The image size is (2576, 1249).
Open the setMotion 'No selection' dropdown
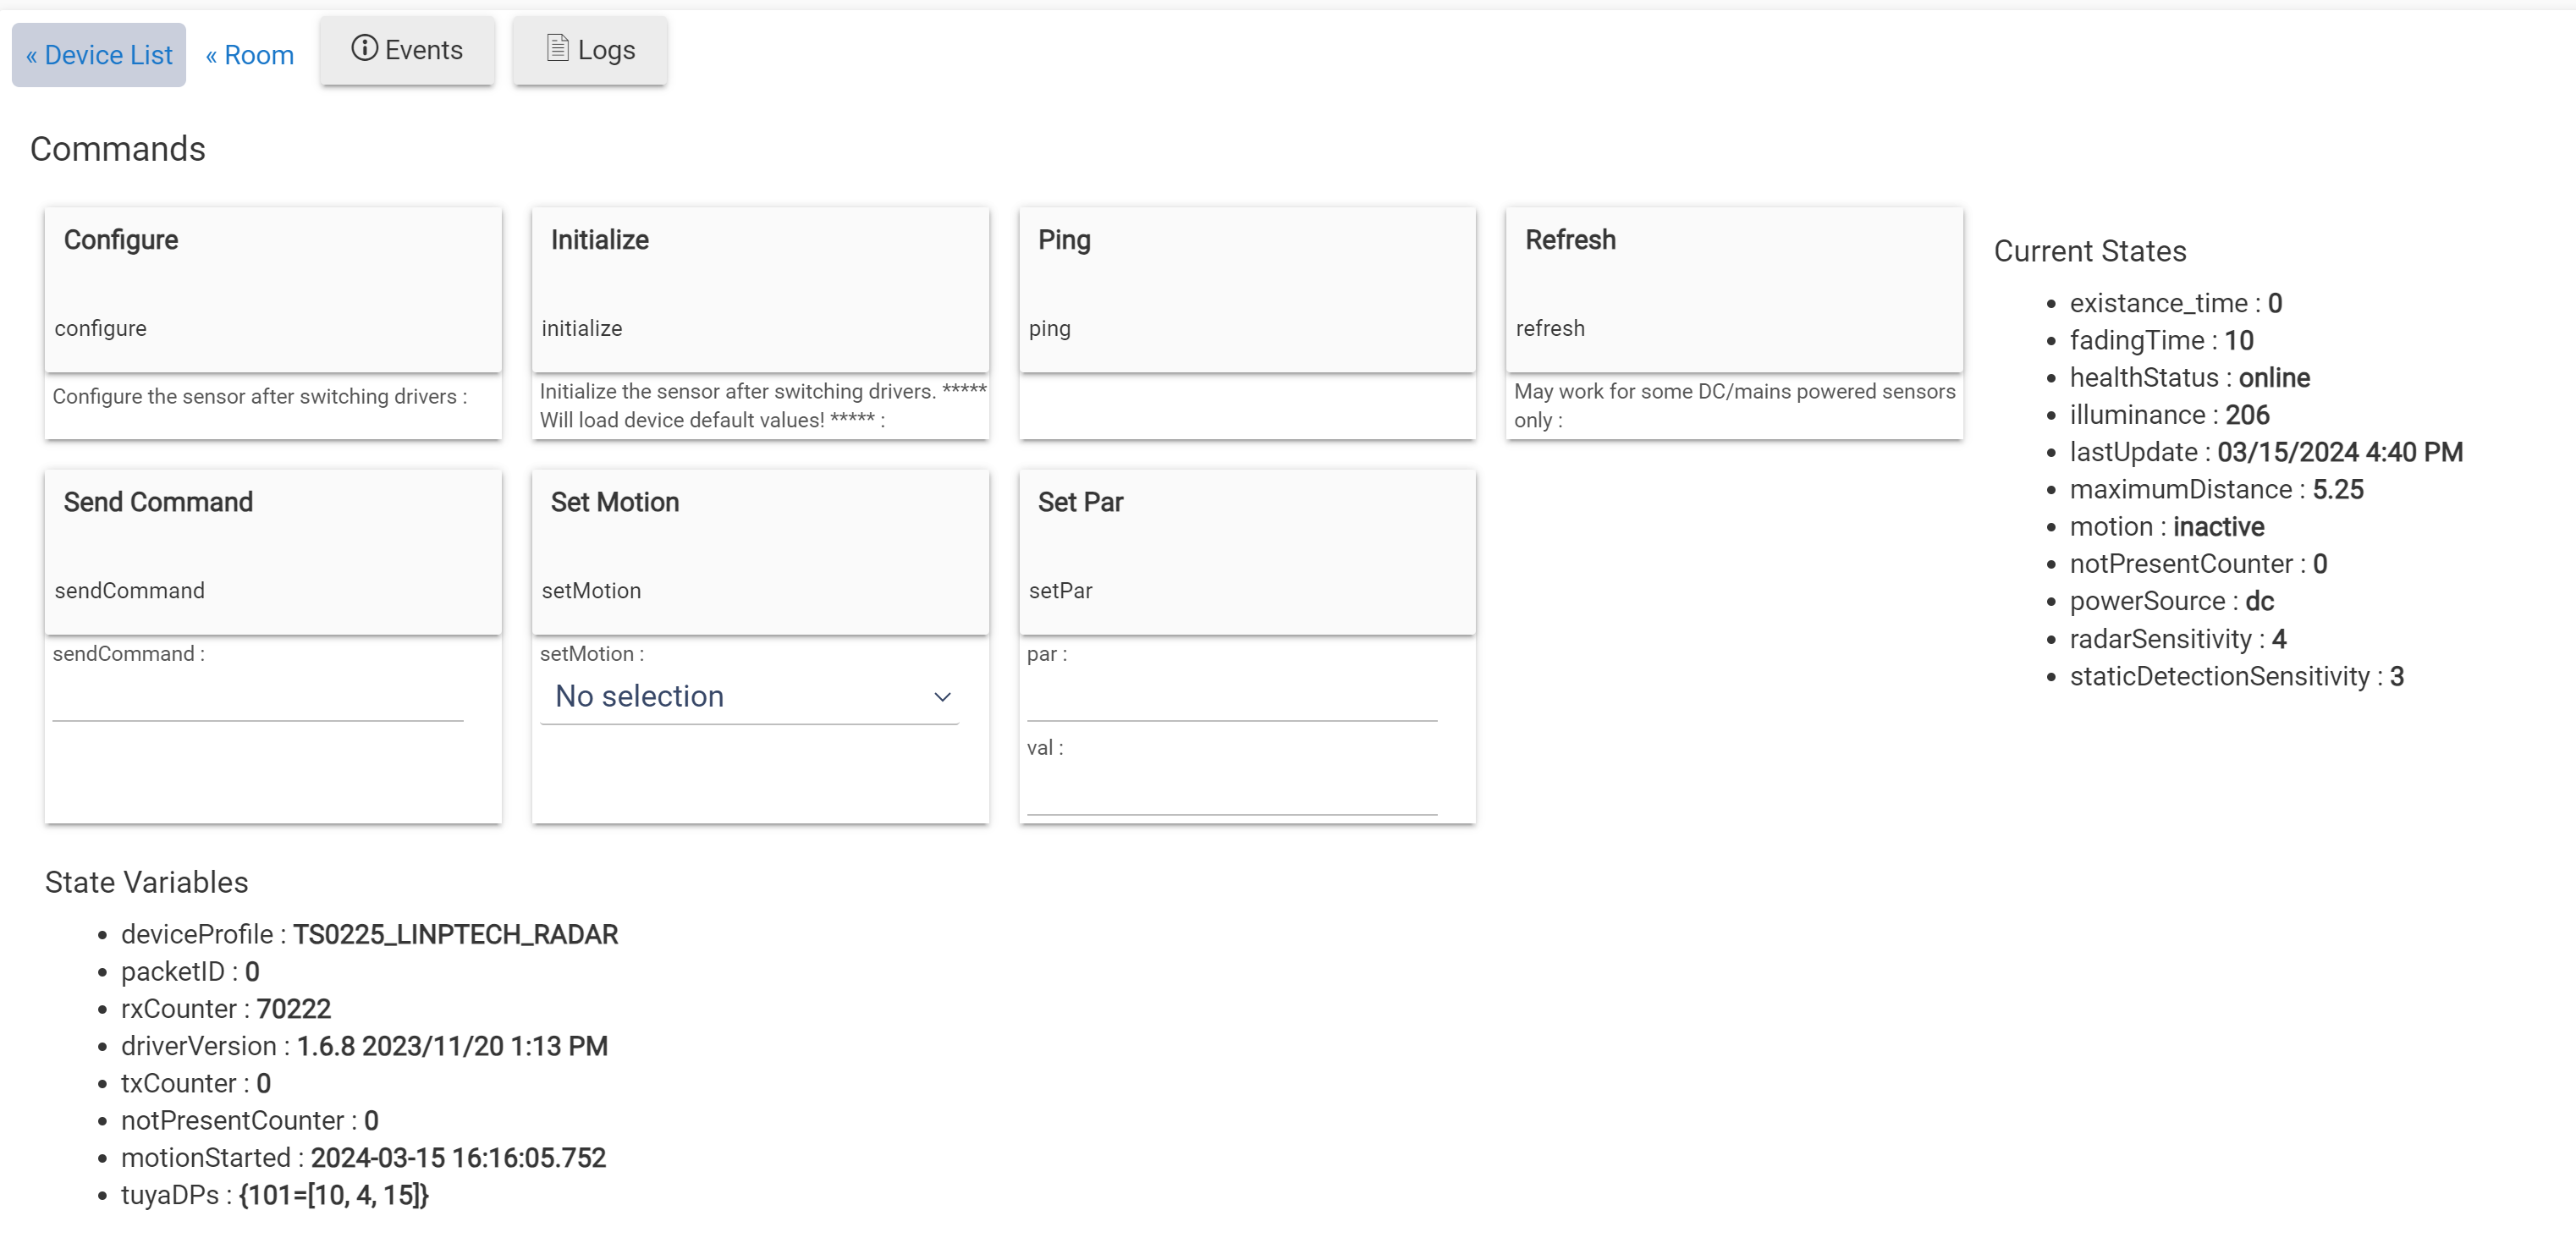click(x=749, y=696)
